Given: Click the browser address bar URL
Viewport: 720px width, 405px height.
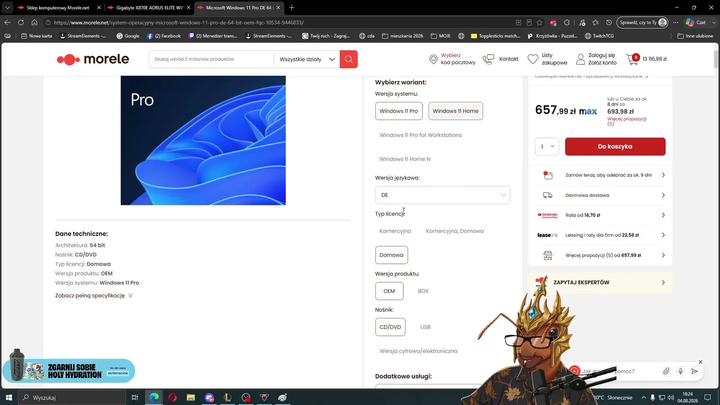Looking at the screenshot, I should point(179,22).
